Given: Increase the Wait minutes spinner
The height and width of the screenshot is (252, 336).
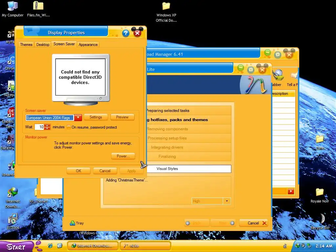Looking at the screenshot, I should [x=47, y=125].
